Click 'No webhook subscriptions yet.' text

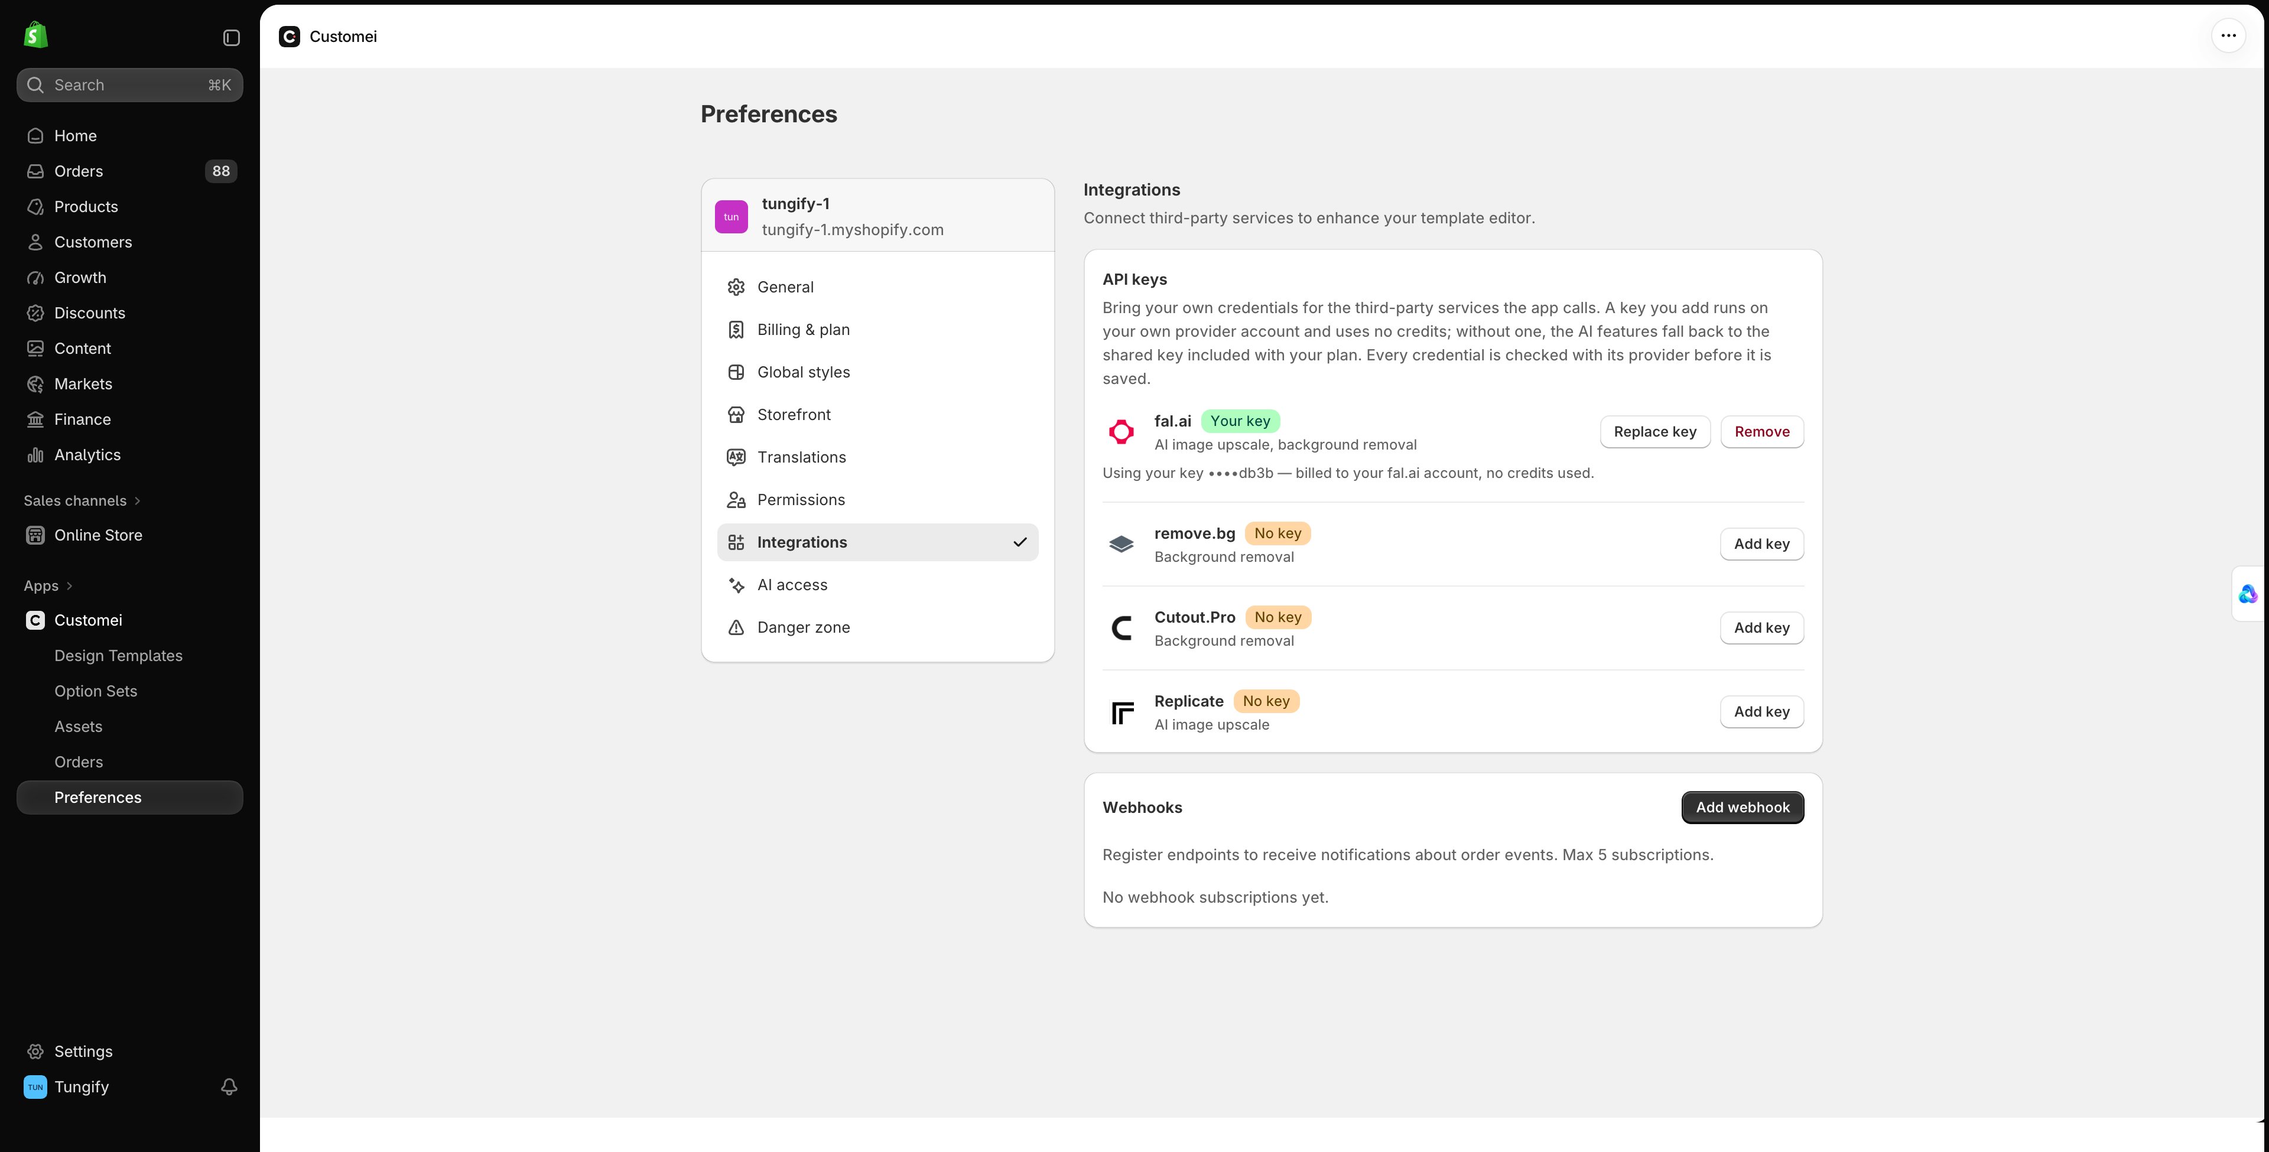[1215, 897]
